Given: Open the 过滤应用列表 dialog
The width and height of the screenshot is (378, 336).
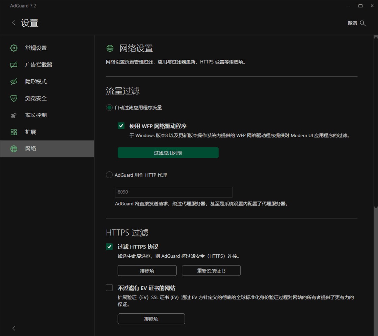Looking at the screenshot, I should pos(168,152).
